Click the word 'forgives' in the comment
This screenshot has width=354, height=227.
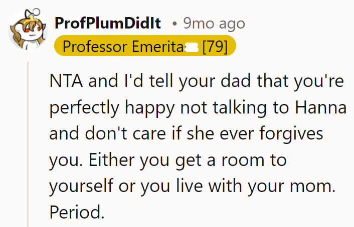[x=291, y=134]
